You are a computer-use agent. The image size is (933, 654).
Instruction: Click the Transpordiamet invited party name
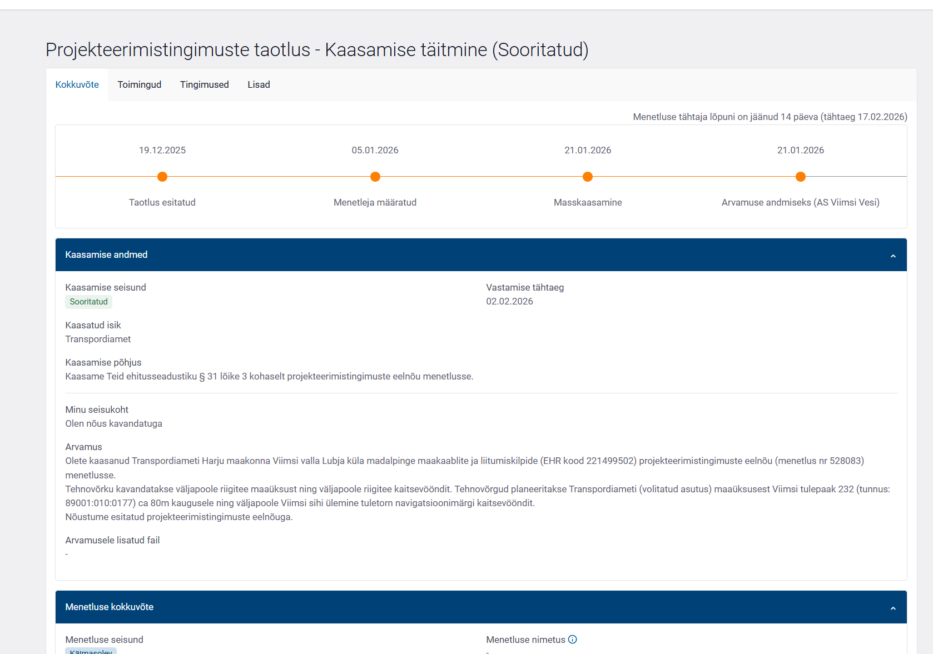(x=98, y=339)
